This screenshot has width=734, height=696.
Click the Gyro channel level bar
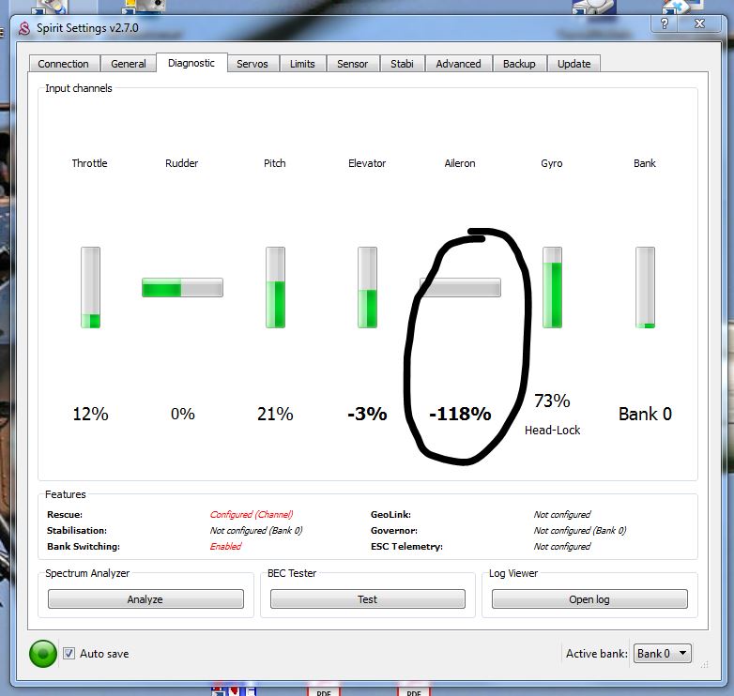(x=552, y=288)
